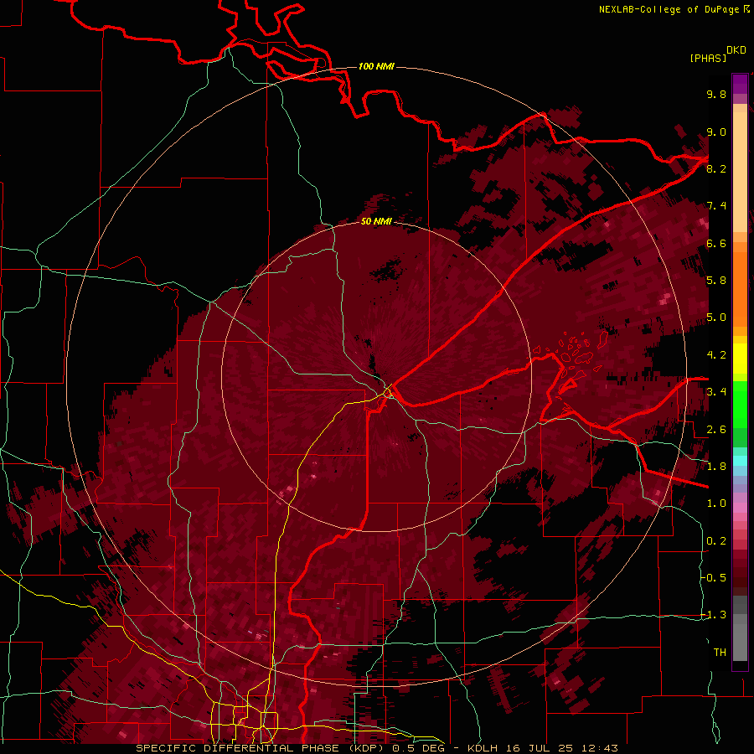754x754 pixels.
Task: Click the 7.4 scale value
Action: click(716, 206)
